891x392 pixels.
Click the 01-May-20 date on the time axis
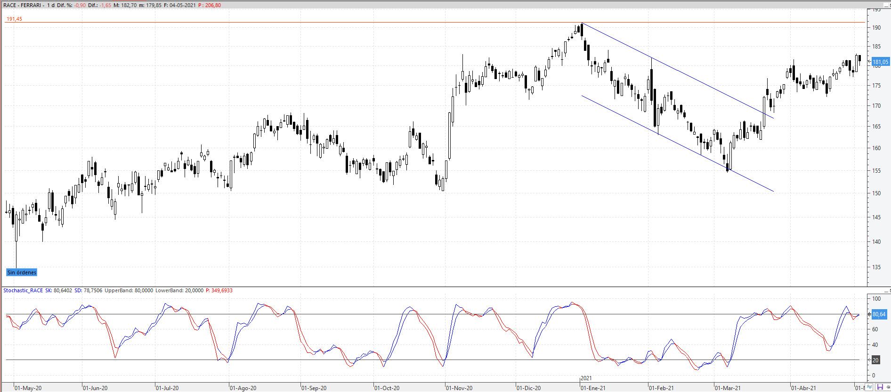pos(28,388)
